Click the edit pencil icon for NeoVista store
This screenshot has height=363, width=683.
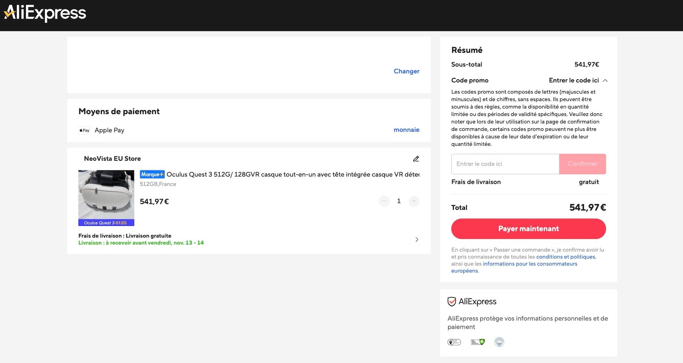point(416,159)
